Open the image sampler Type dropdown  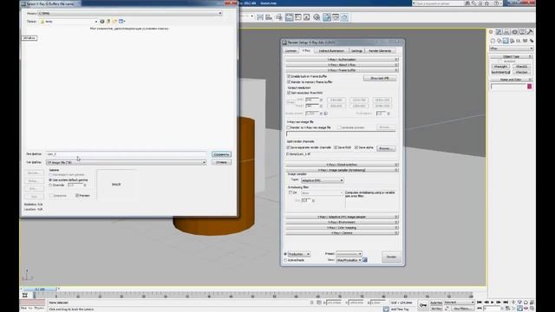tap(322, 180)
